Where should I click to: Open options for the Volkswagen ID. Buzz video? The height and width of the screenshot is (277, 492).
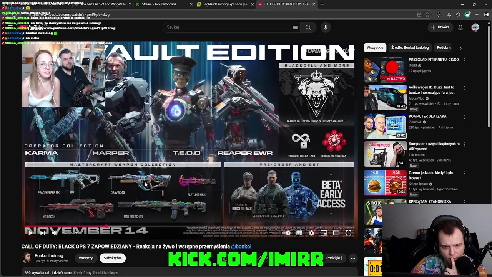[x=465, y=88]
